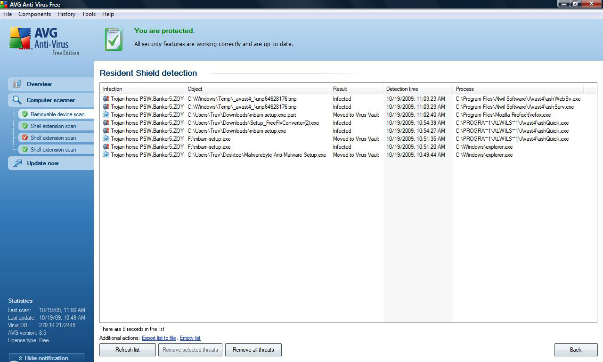603x362 pixels.
Task: Click the Update now arrow icon
Action: tap(17, 163)
